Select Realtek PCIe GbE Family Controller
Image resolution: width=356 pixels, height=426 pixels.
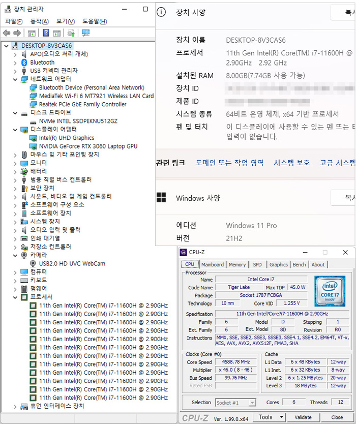(x=82, y=104)
